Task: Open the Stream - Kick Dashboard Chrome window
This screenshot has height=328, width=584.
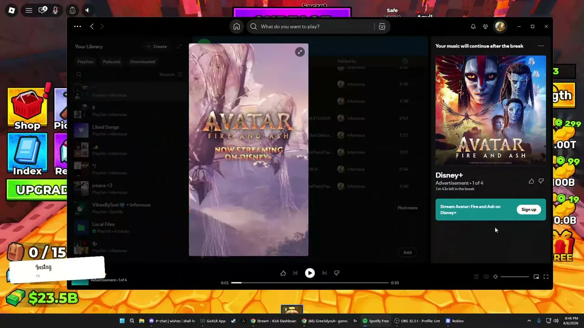Action: click(274, 321)
